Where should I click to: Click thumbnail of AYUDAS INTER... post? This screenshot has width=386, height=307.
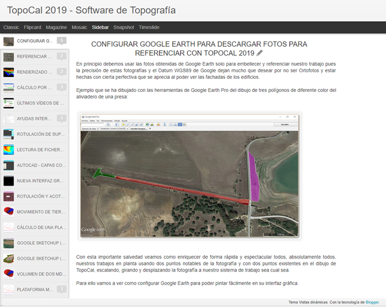9,119
